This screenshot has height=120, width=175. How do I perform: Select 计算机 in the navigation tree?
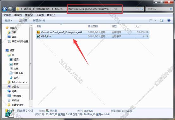(x=15, y=87)
